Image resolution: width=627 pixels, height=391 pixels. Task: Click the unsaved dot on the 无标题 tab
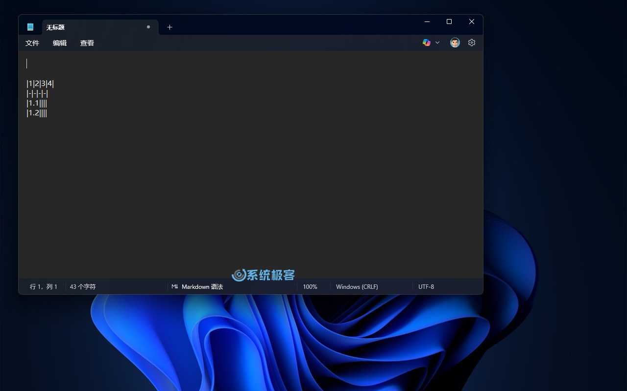point(148,27)
